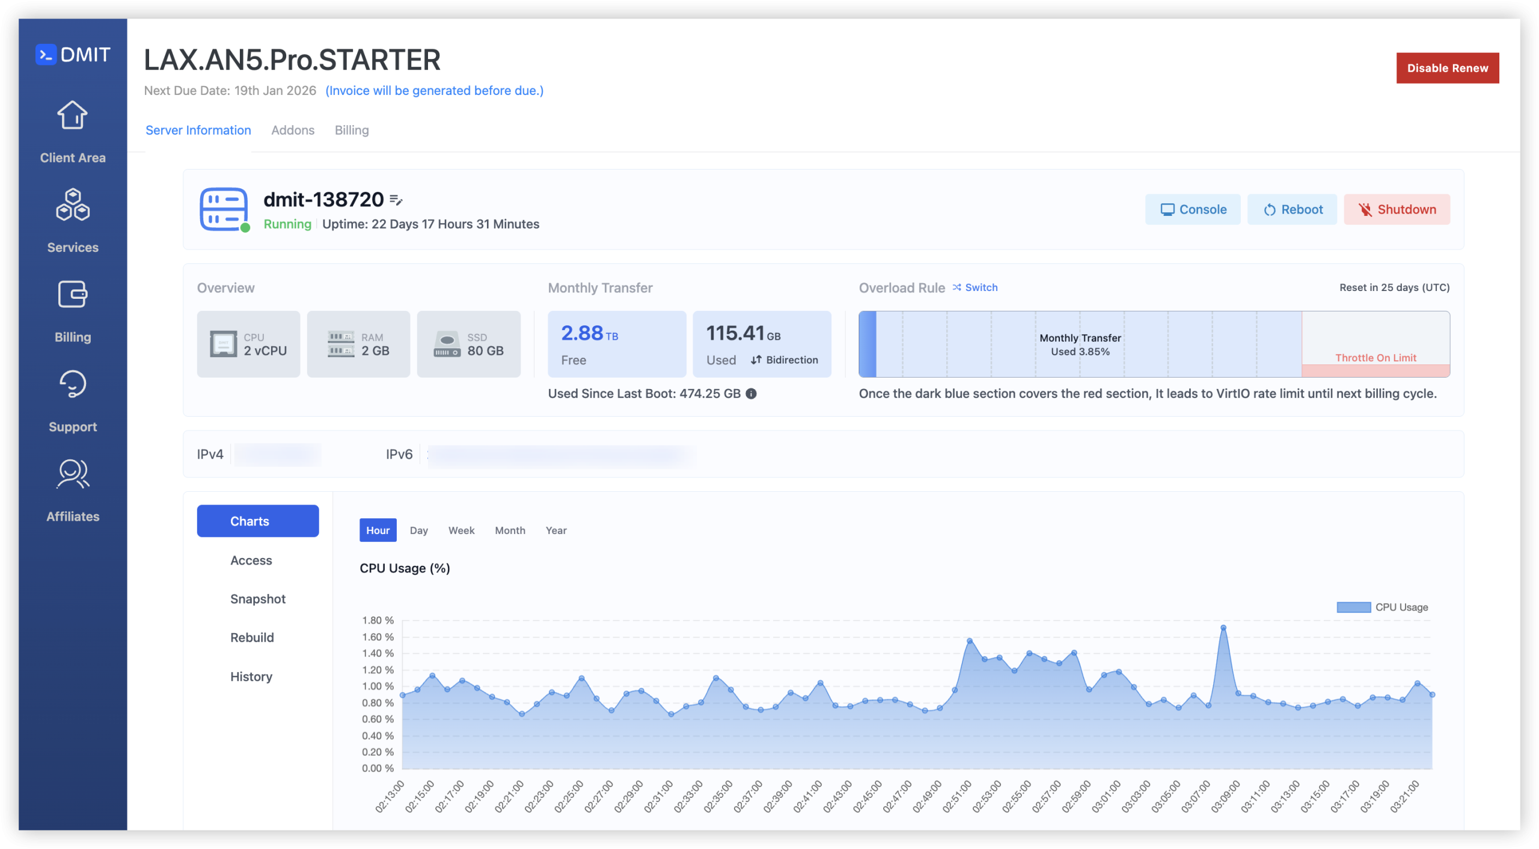Open invoice generation notice link
Viewport: 1539px width, 849px height.
434,91
